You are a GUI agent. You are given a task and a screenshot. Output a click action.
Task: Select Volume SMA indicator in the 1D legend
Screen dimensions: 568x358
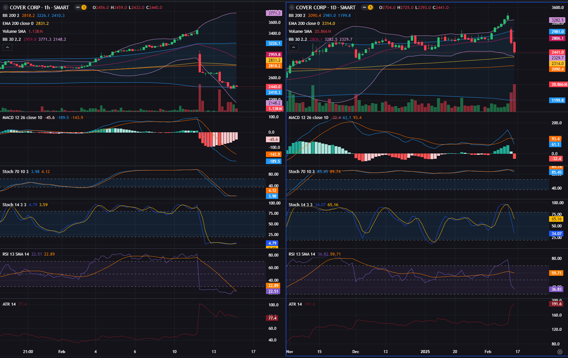tap(300, 31)
